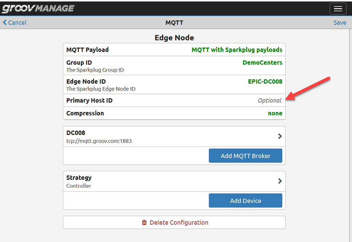Open the hamburger navigation menu
Screen dimensions: 352x242
click(x=338, y=8)
